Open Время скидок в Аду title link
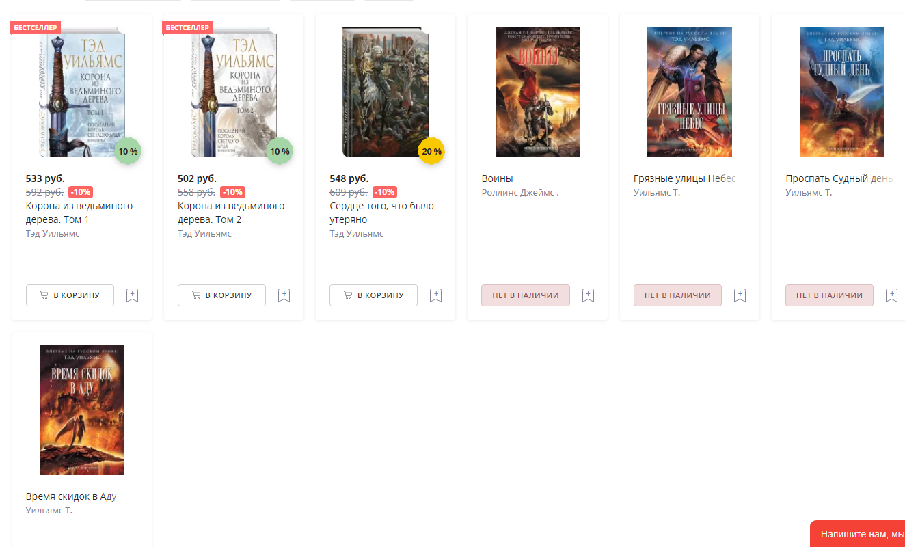Image resolution: width=905 pixels, height=547 pixels. click(x=71, y=496)
